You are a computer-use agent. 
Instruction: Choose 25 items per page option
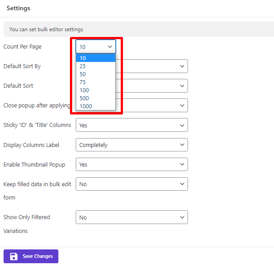(96, 66)
